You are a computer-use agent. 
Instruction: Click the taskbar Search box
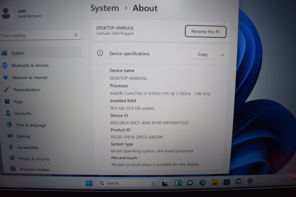(127, 183)
